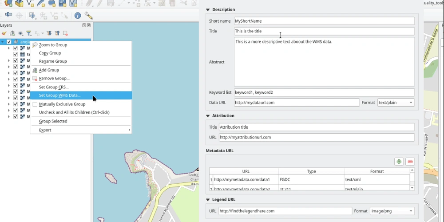Click inside the Abstract text area
The height and width of the screenshot is (222, 444).
click(324, 62)
